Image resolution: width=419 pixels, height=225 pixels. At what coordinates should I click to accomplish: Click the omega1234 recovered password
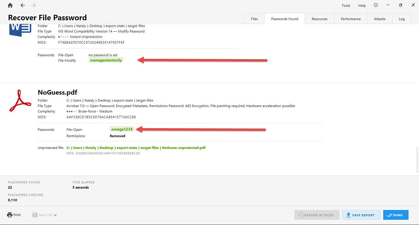pyautogui.click(x=122, y=129)
